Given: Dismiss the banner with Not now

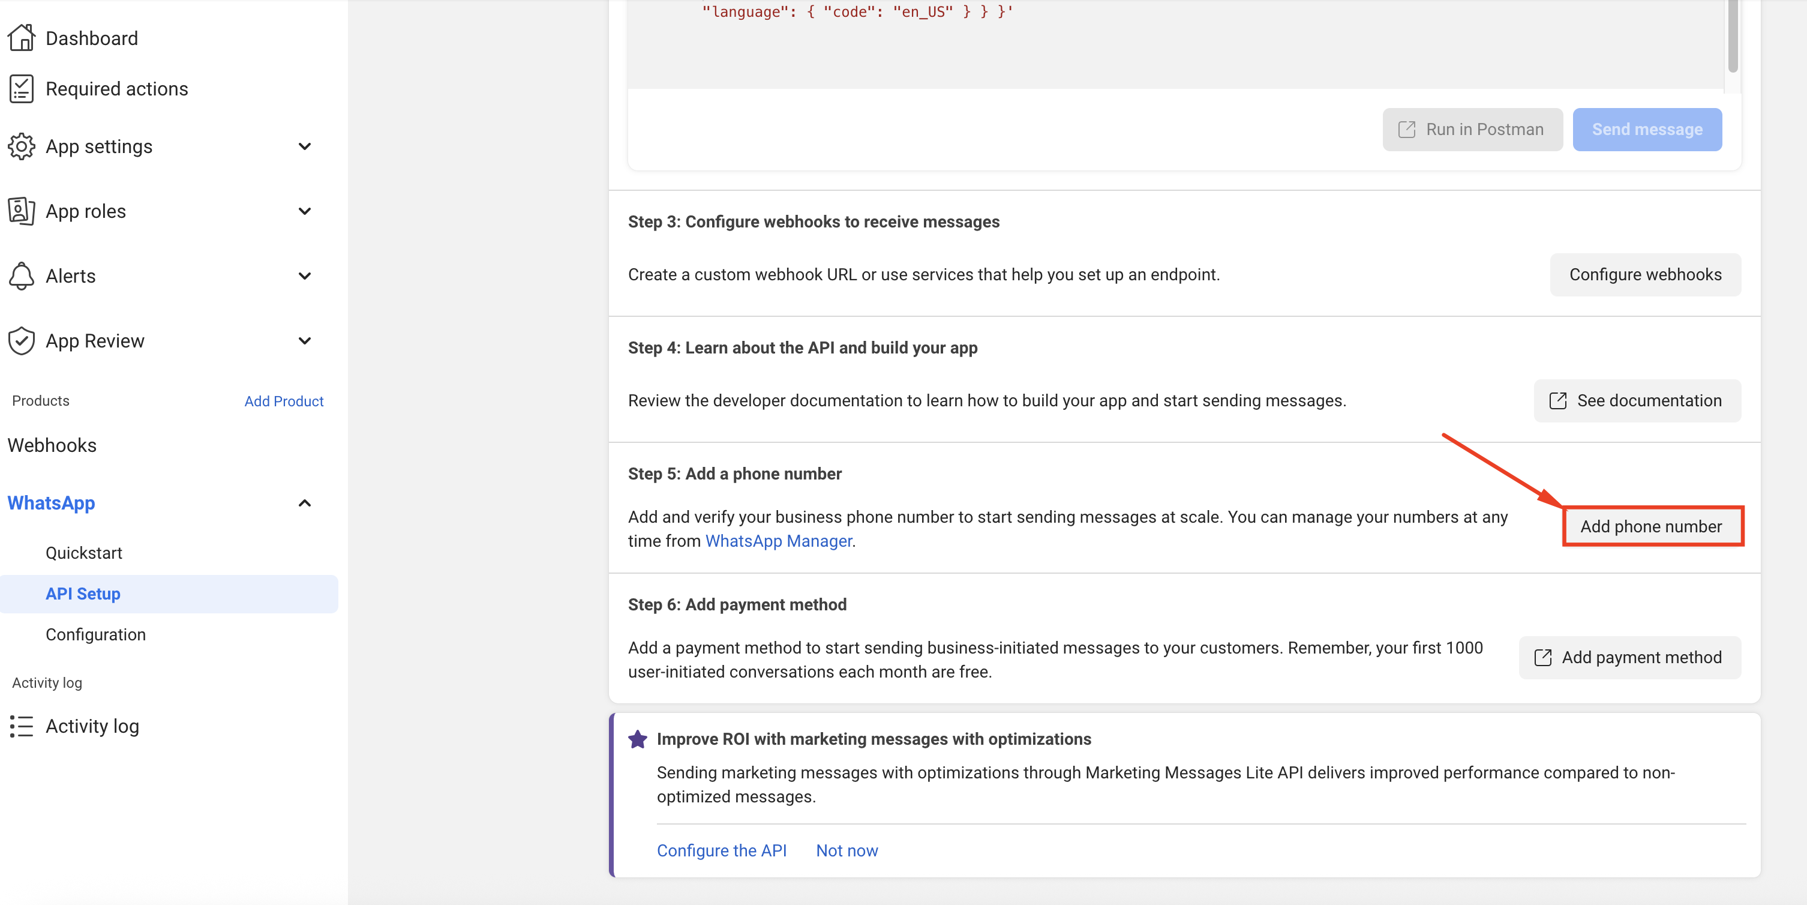Looking at the screenshot, I should [x=847, y=850].
